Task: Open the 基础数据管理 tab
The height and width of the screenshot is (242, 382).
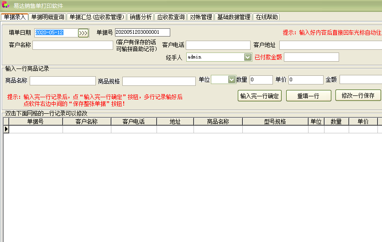Action: click(234, 17)
